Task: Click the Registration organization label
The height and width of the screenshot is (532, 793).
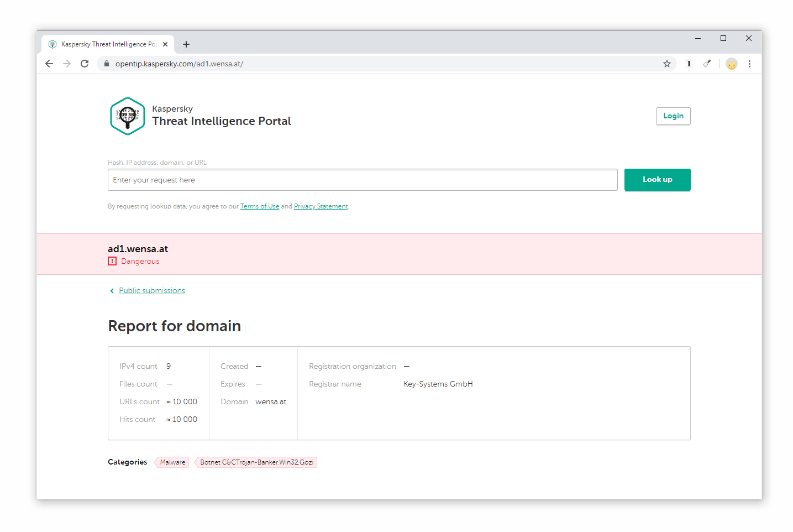Action: 353,366
